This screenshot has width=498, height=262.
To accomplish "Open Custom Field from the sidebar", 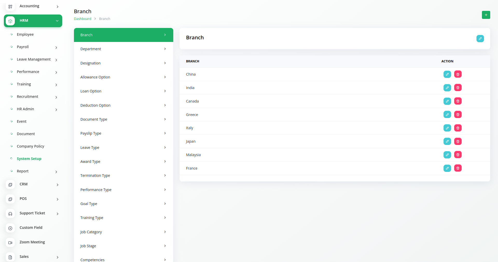I will 31,228.
